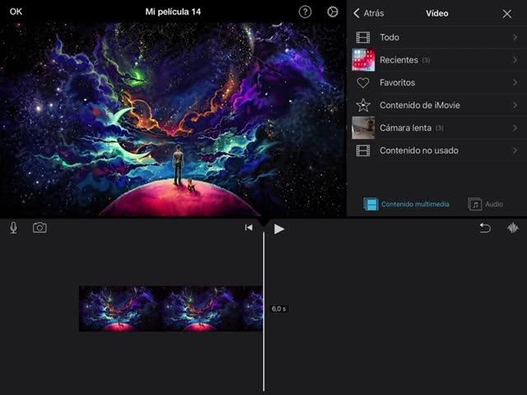The width and height of the screenshot is (527, 395).
Task: Tap the galaxy video preview viewer
Action: pyautogui.click(x=173, y=119)
